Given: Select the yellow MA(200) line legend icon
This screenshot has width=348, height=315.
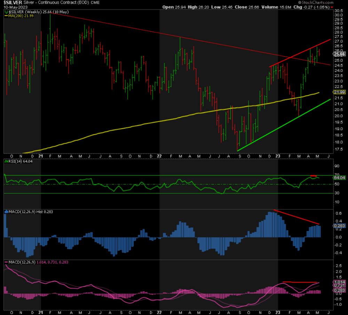Looking at the screenshot, I should pyautogui.click(x=6, y=16).
